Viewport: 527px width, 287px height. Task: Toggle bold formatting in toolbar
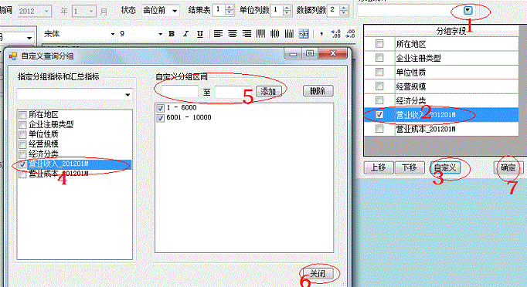pos(172,34)
